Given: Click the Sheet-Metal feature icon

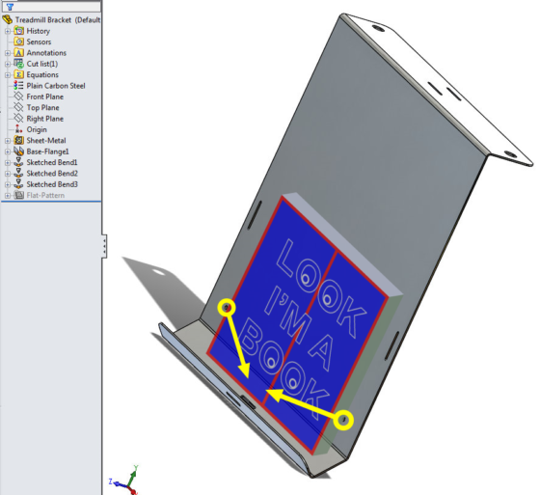Looking at the screenshot, I should [18, 140].
